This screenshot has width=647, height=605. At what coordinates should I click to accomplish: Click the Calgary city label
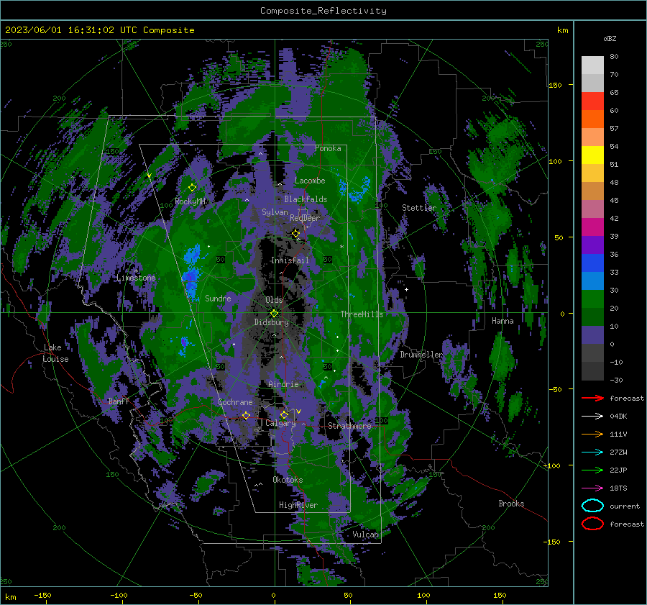coord(280,423)
